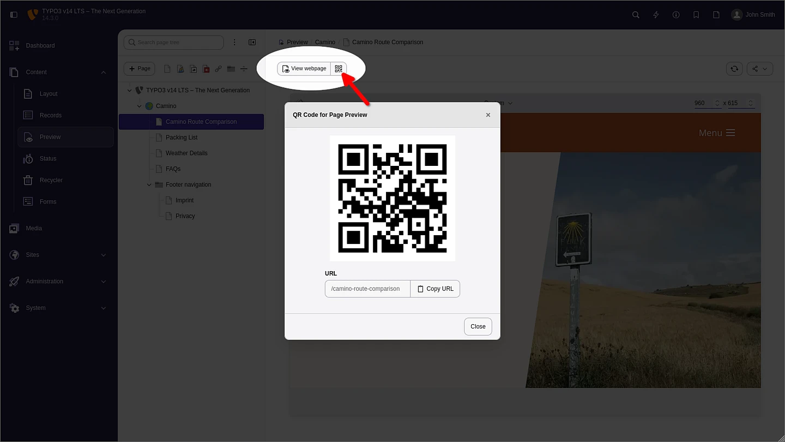This screenshot has width=785, height=442.
Task: Click the Copy URL button
Action: click(x=435, y=289)
